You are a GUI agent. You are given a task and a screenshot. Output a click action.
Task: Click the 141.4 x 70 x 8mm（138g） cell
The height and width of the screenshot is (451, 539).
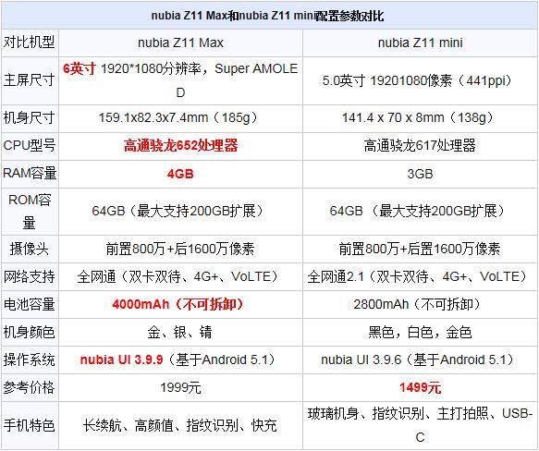[420, 118]
